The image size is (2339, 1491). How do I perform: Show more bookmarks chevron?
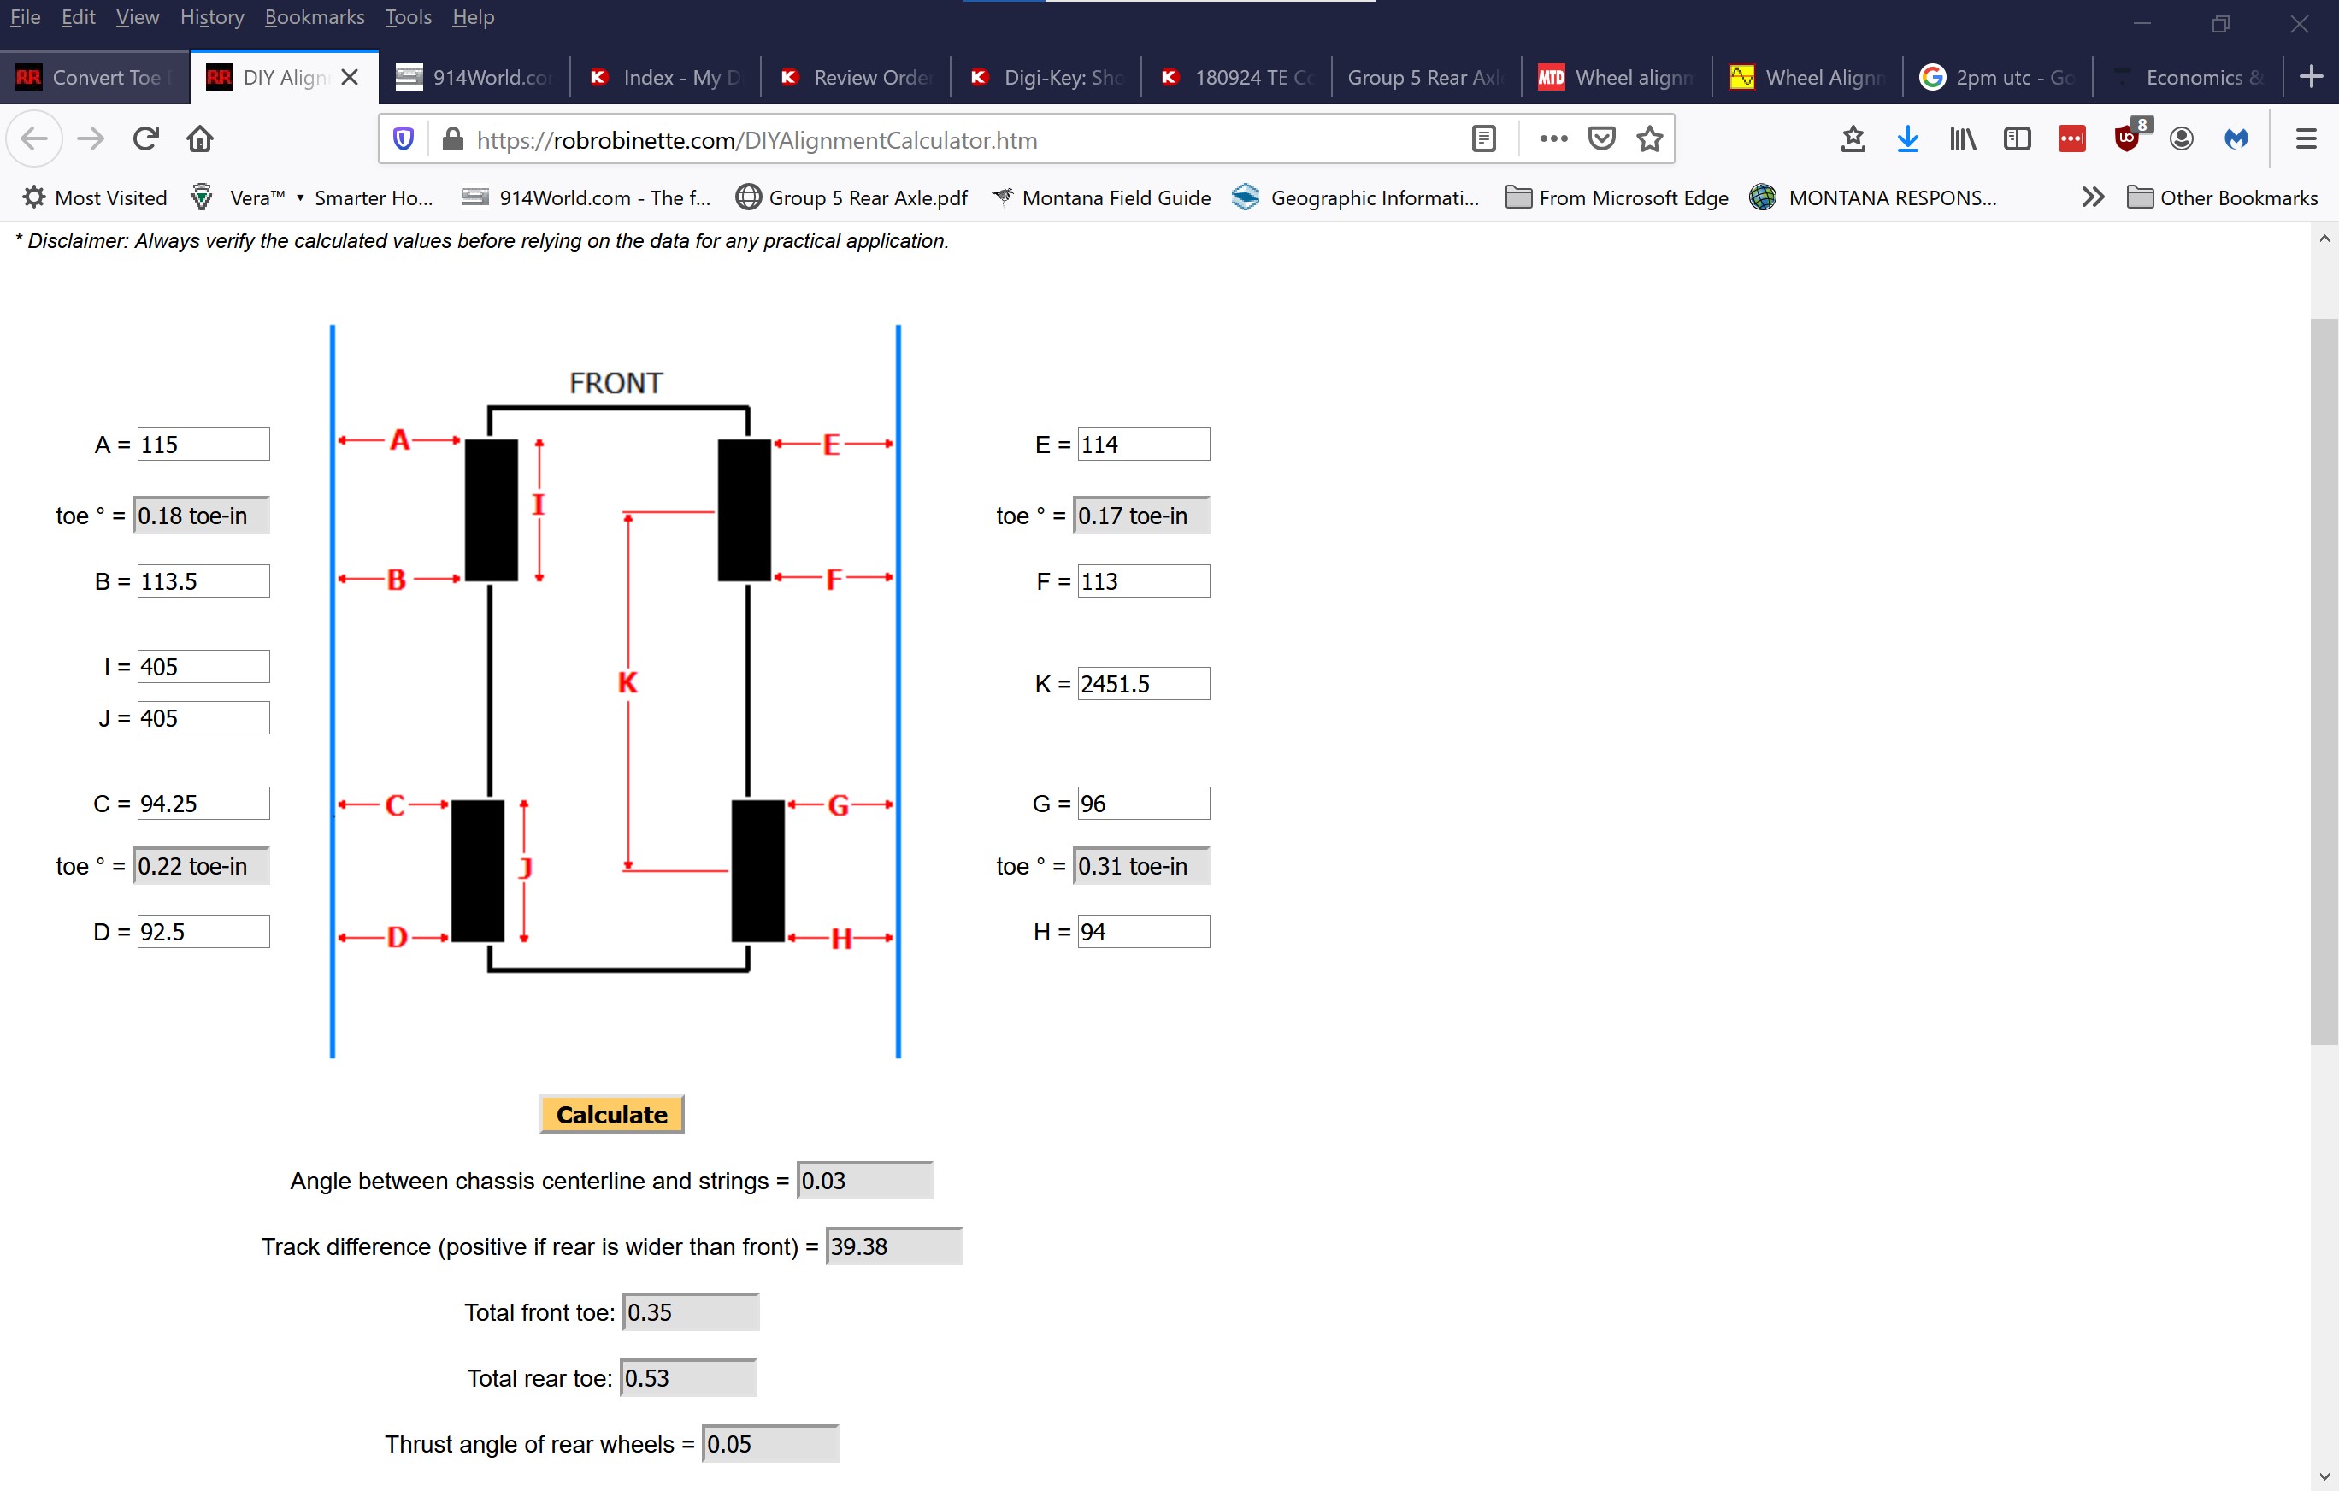pos(2094,197)
